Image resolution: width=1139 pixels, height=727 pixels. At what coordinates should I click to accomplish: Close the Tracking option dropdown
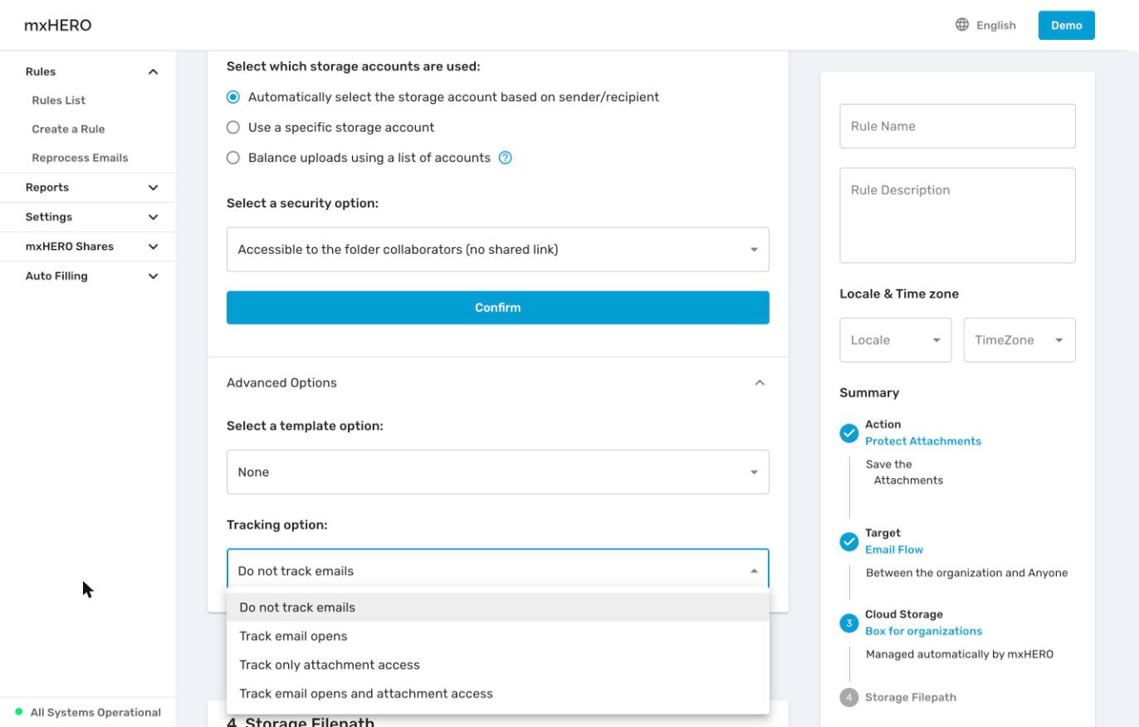(498, 570)
